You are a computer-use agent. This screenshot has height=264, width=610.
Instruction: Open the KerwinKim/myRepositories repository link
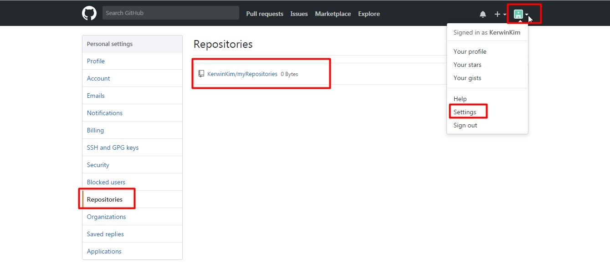pos(242,74)
